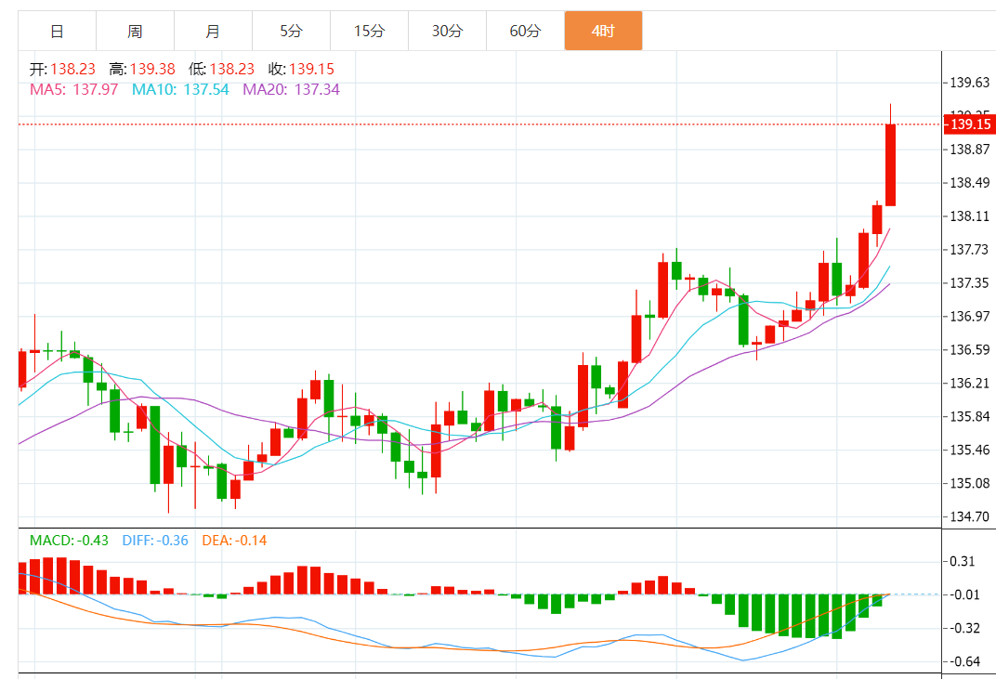Click the DIFF: -0.36 label
This screenshot has width=996, height=679.
pos(155,541)
